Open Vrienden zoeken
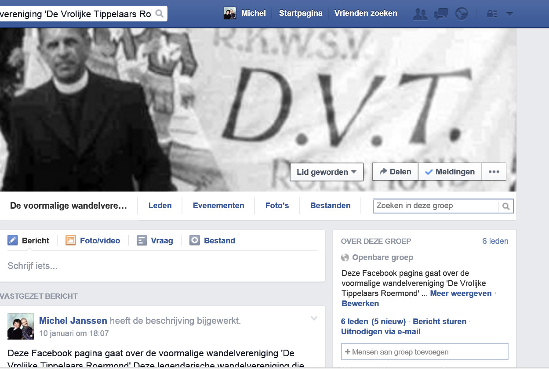Viewport: 549px width, 369px height. coord(366,13)
